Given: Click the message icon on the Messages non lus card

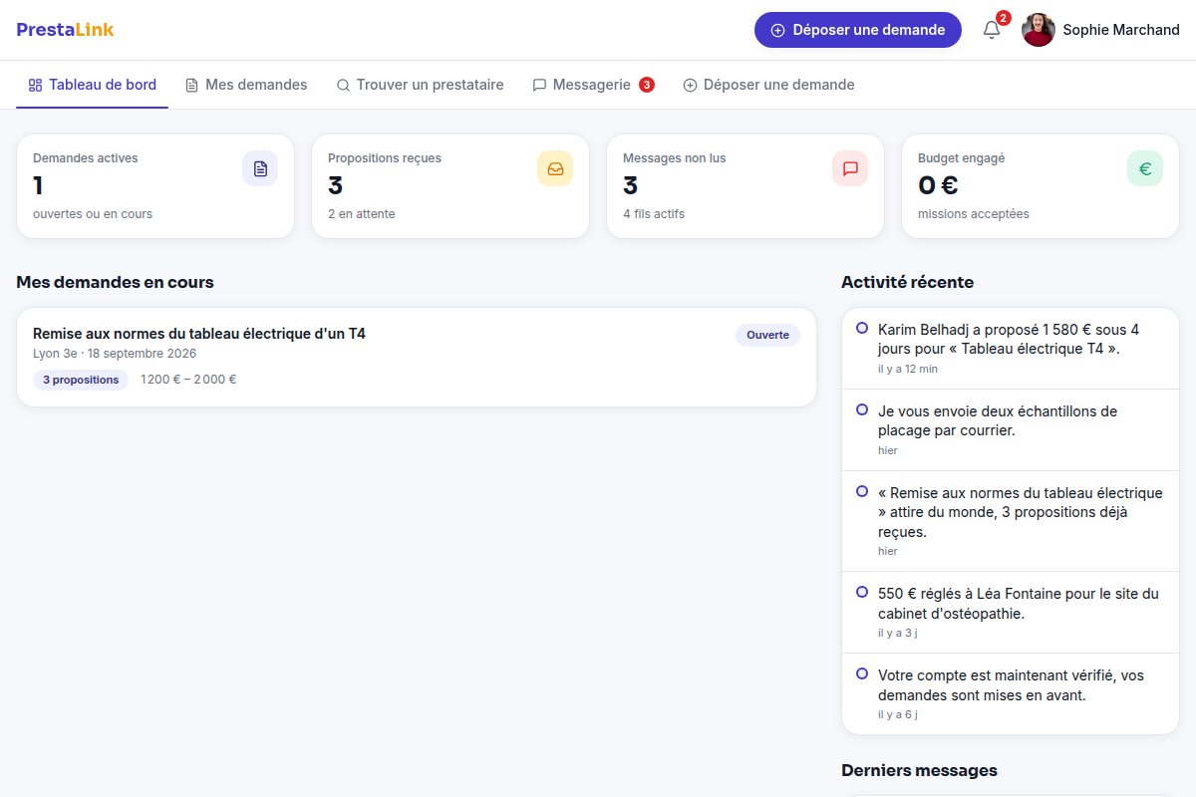Looking at the screenshot, I should pos(850,168).
